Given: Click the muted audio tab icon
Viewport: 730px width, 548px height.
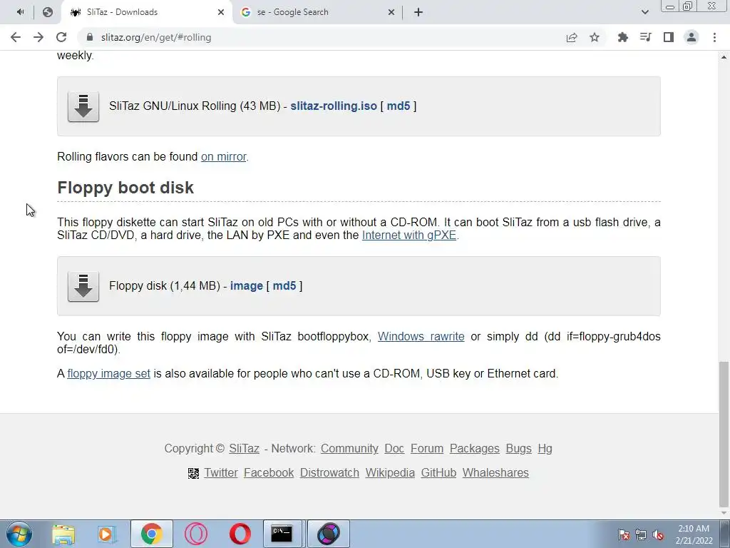Looking at the screenshot, I should click(x=20, y=12).
